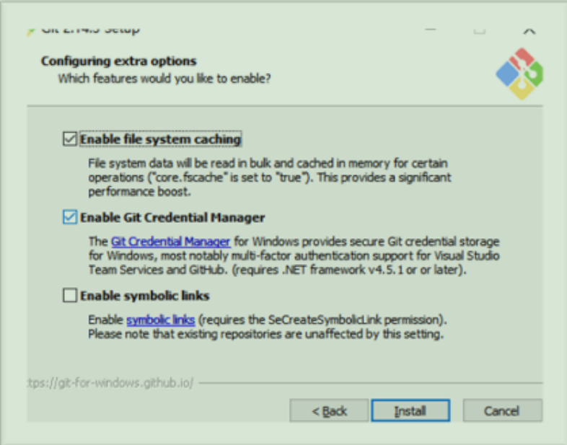Image resolution: width=567 pixels, height=445 pixels.
Task: Open the symbolic links hyperlink
Action: tap(161, 320)
